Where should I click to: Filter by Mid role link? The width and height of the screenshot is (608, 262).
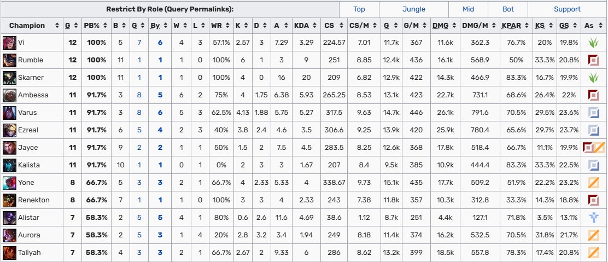(468, 9)
